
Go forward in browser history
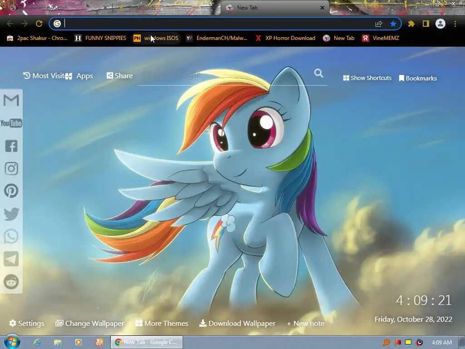click(x=25, y=24)
